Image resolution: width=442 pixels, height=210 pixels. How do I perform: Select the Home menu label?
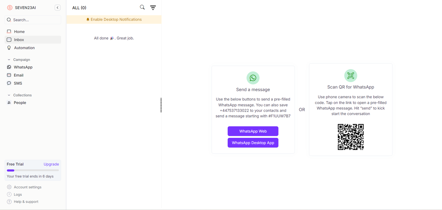pos(19,32)
